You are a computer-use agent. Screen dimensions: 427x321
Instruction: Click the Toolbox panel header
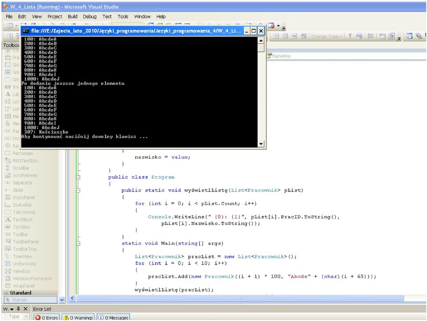(x=11, y=45)
